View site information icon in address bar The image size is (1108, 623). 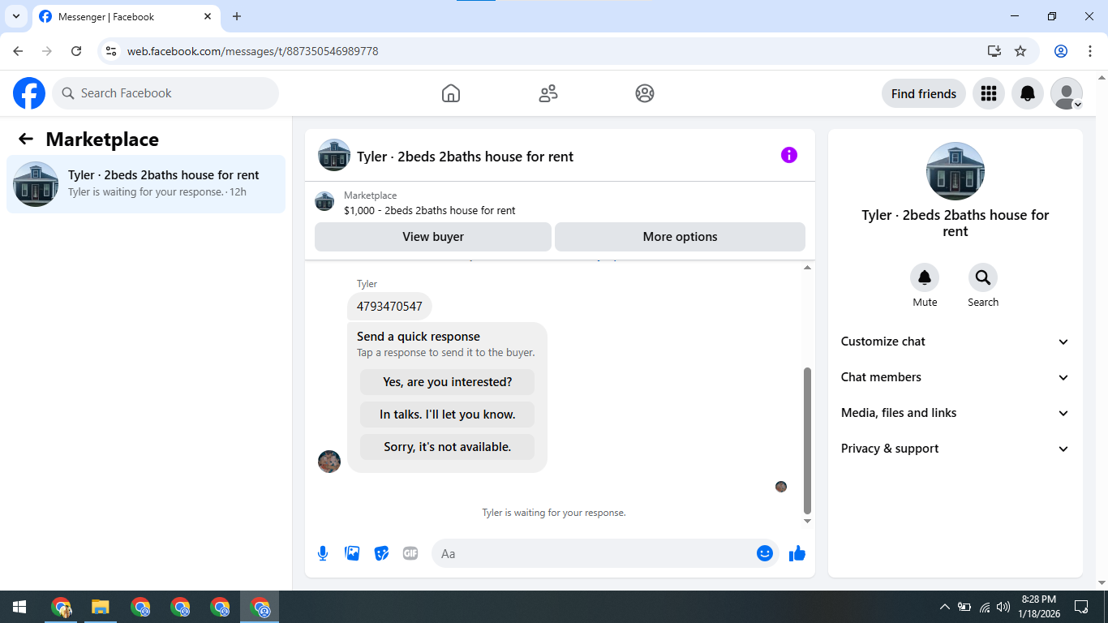pyautogui.click(x=112, y=51)
